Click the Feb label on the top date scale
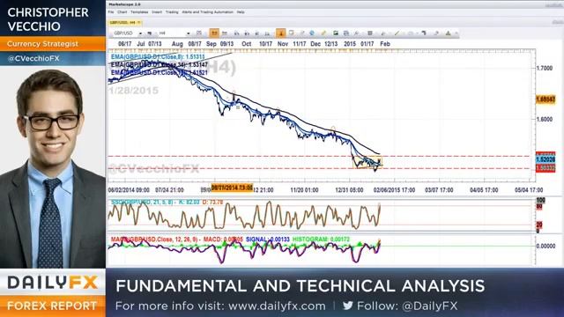The width and height of the screenshot is (564, 317). coord(385,44)
